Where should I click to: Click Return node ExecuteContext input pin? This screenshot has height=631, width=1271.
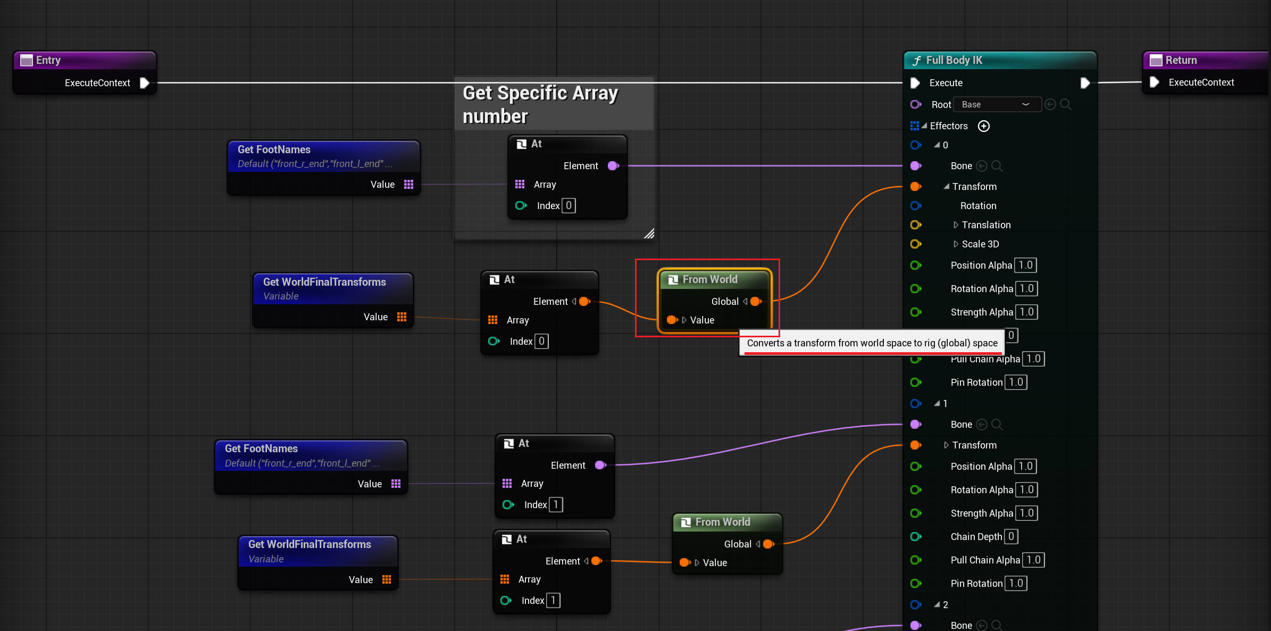[1155, 82]
